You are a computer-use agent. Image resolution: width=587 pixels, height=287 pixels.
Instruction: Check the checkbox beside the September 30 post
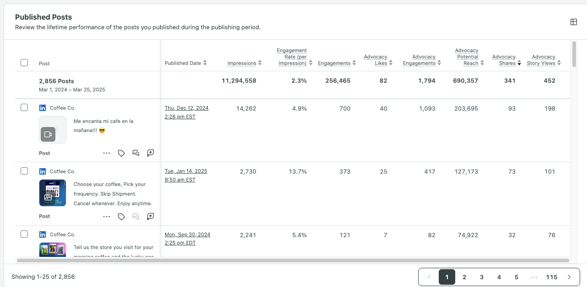point(24,234)
